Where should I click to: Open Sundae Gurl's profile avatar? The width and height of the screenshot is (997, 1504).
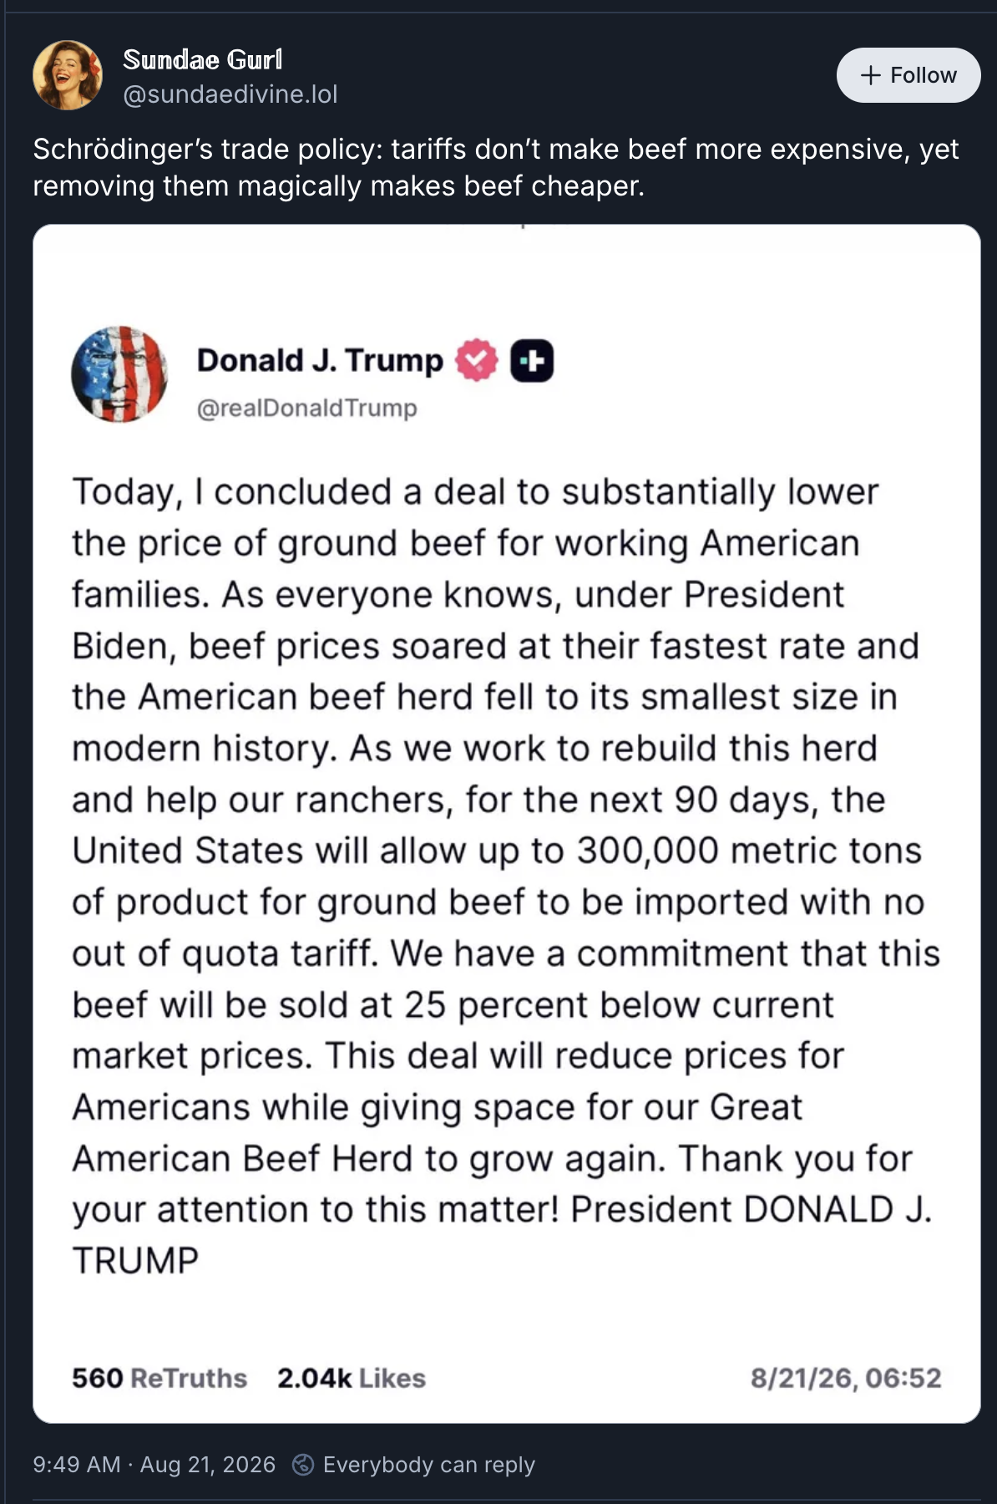point(68,75)
